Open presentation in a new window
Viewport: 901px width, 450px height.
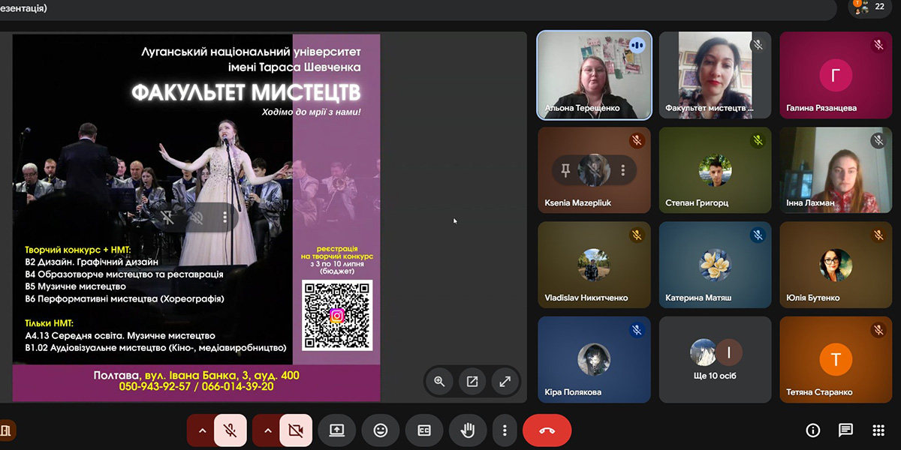(472, 381)
